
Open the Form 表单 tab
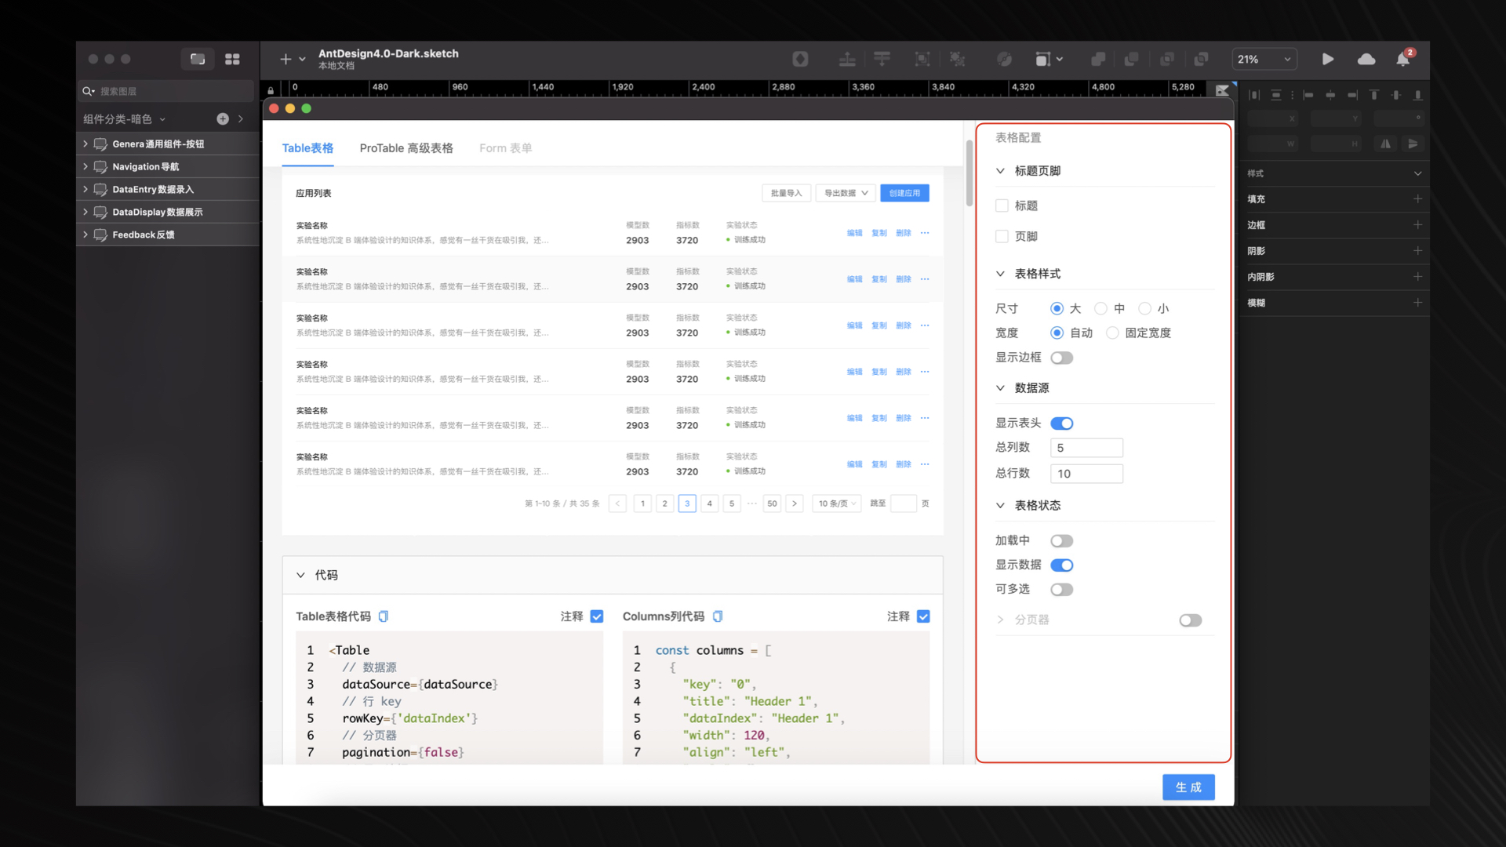click(x=505, y=148)
